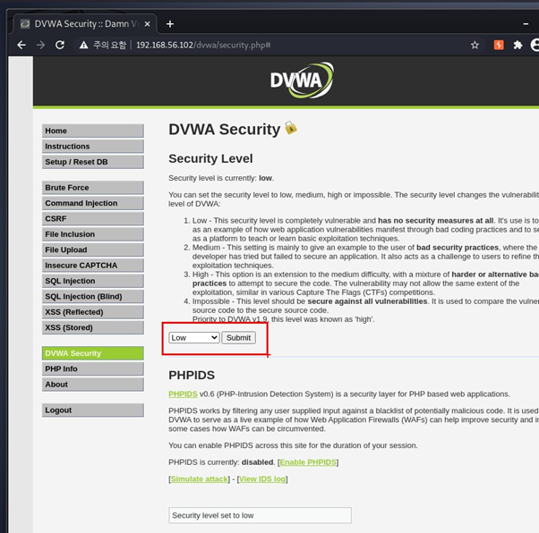Click the Simulate attack link
539x533 pixels.
click(x=200, y=479)
